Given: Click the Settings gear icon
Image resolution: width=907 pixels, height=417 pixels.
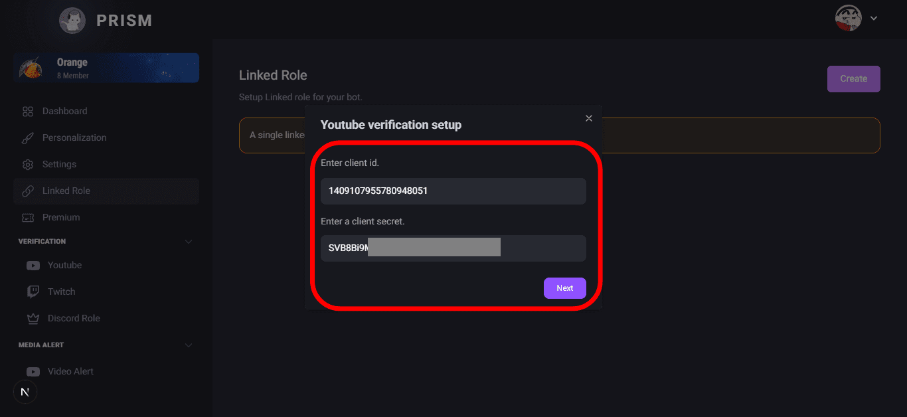Looking at the screenshot, I should pos(28,164).
